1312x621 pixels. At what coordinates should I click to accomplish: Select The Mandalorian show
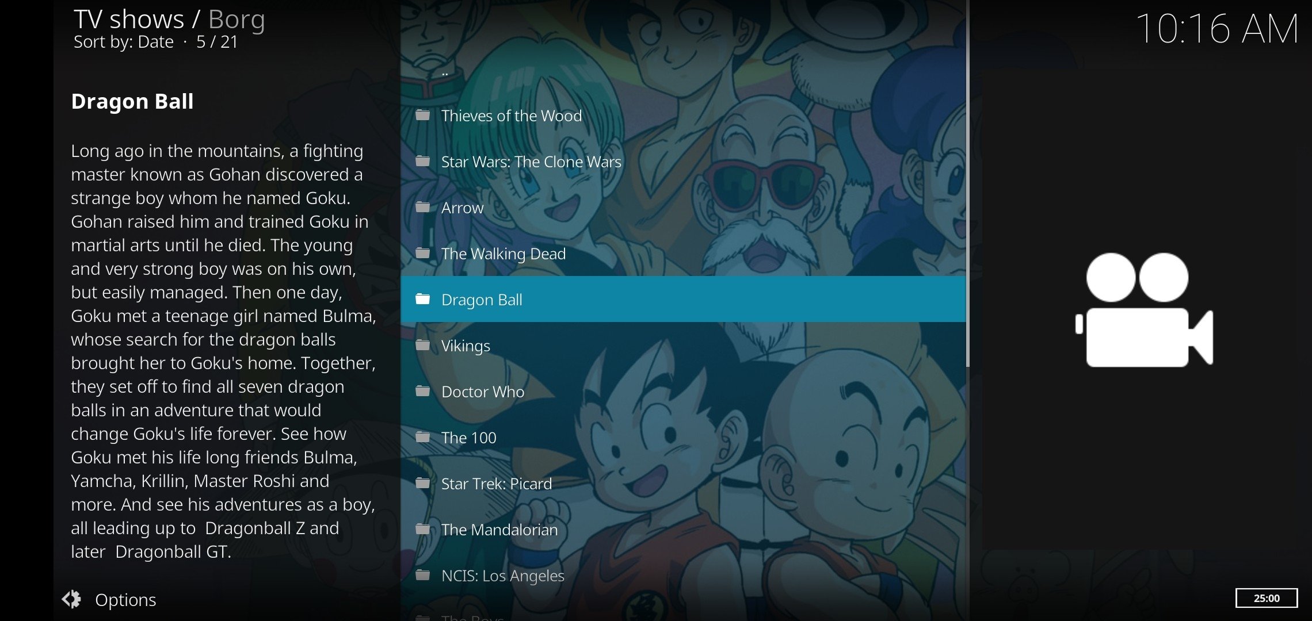(683, 530)
